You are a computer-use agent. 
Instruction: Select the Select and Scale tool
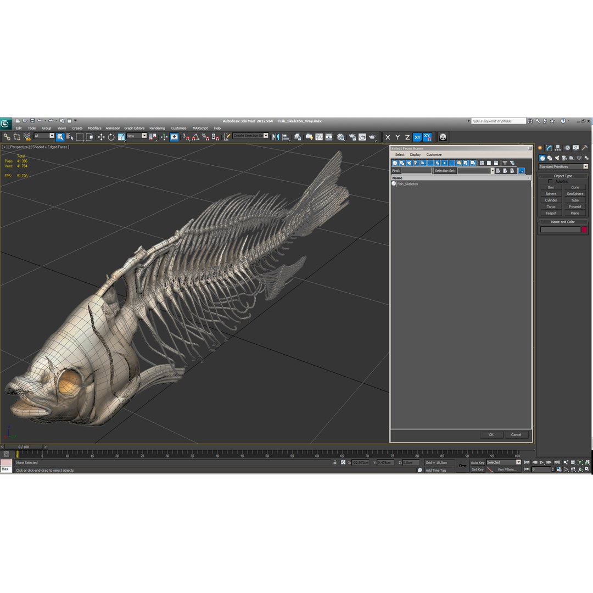tap(121, 137)
